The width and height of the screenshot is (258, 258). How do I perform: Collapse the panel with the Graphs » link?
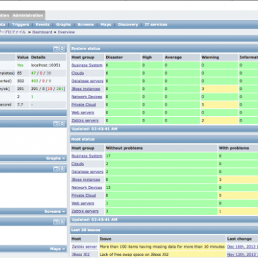(62, 124)
